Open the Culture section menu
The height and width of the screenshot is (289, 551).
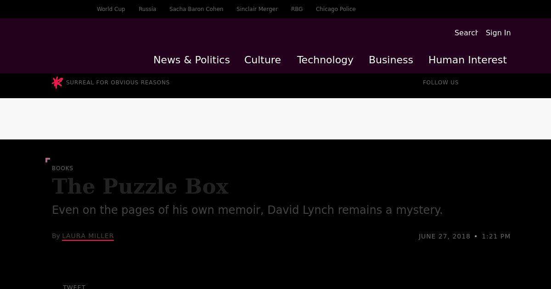pyautogui.click(x=263, y=60)
